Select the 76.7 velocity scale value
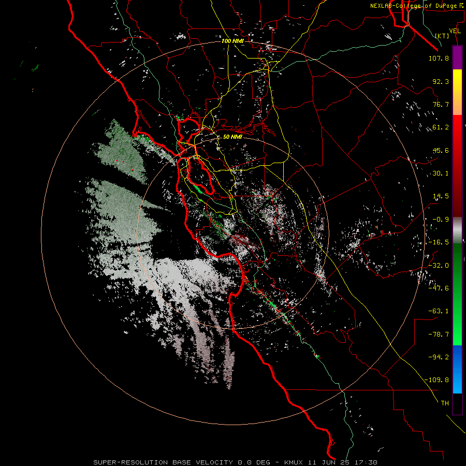This screenshot has width=466, height=466. (x=441, y=104)
